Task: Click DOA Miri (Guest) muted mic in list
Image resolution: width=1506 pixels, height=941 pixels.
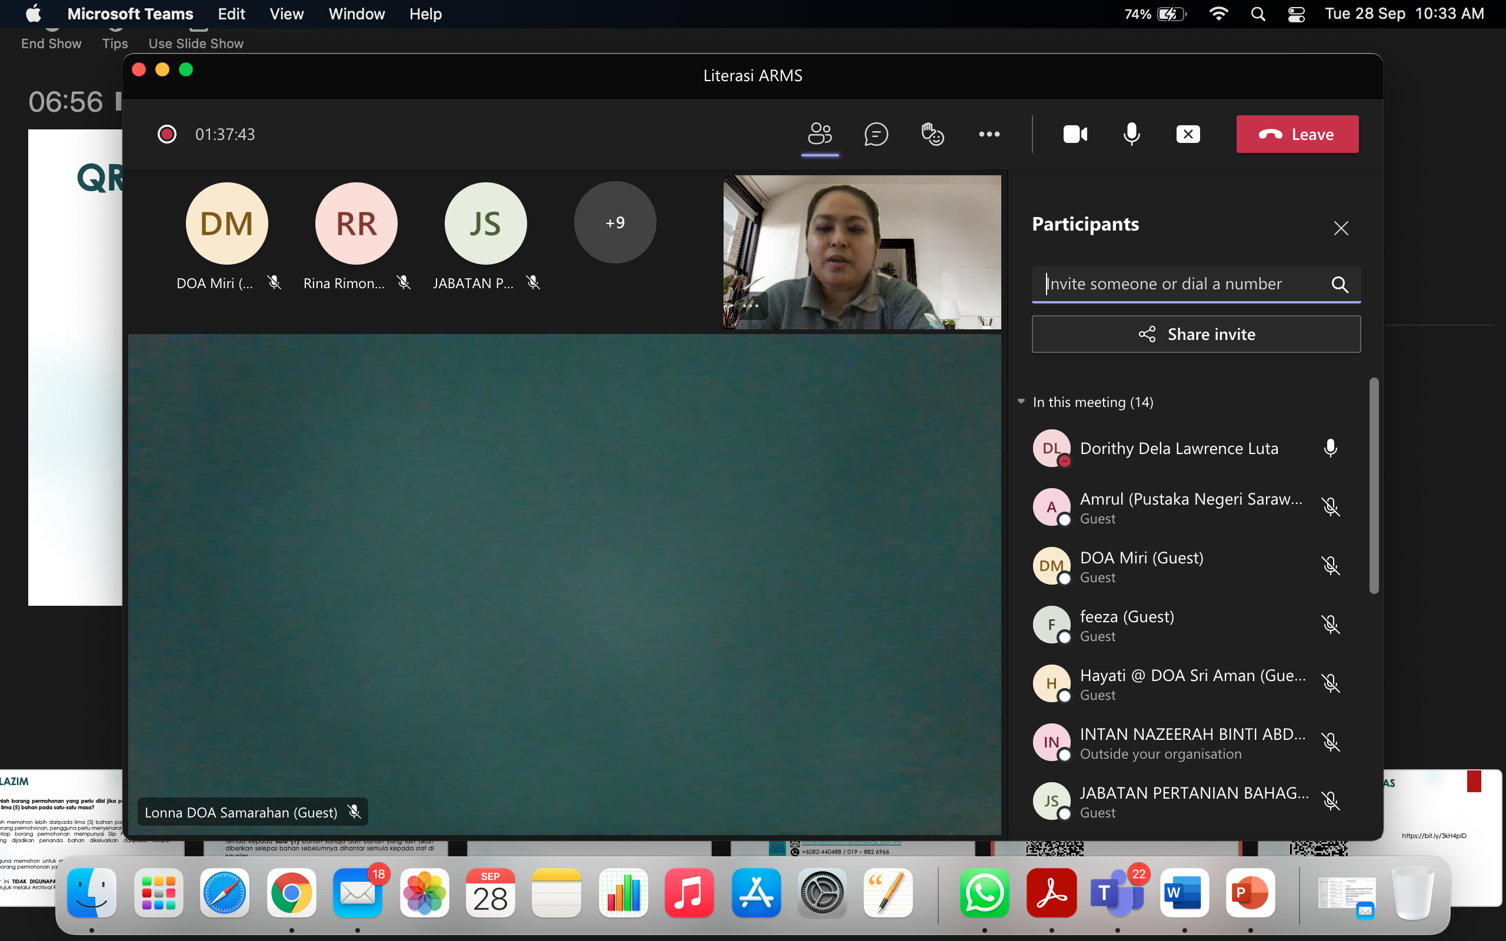Action: [x=1330, y=566]
